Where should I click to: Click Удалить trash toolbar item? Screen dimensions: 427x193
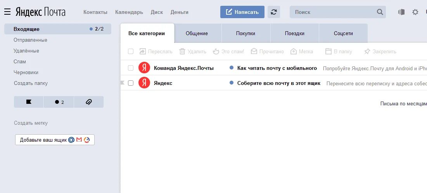192,51
